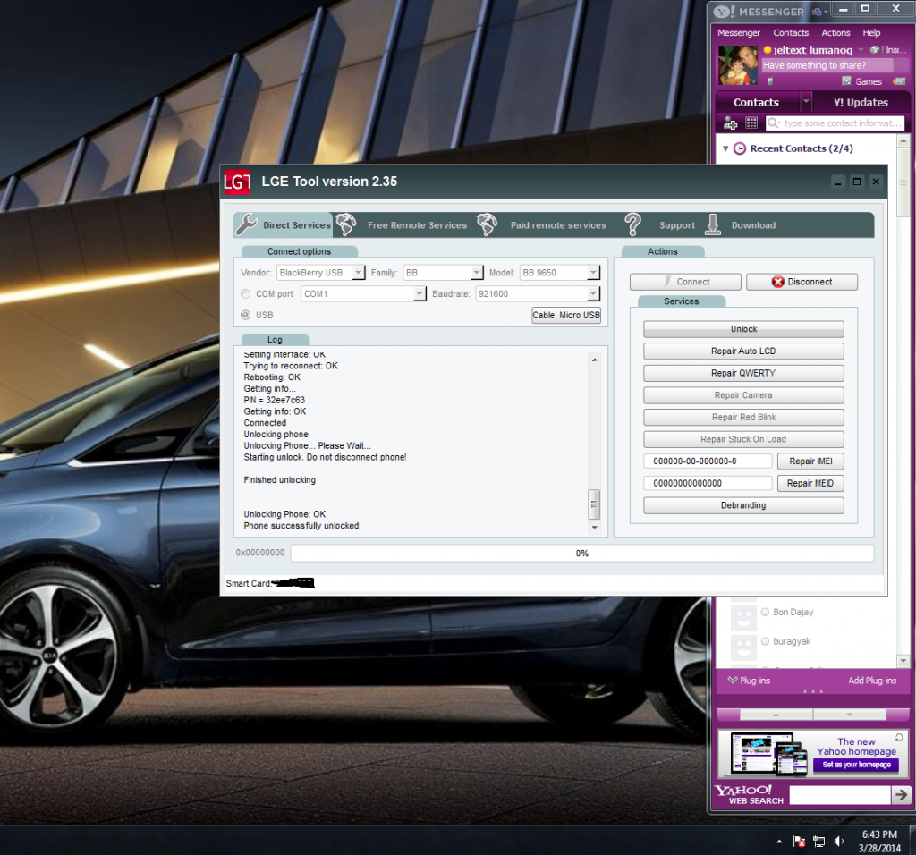Open the network icon in system tray

pos(819,842)
